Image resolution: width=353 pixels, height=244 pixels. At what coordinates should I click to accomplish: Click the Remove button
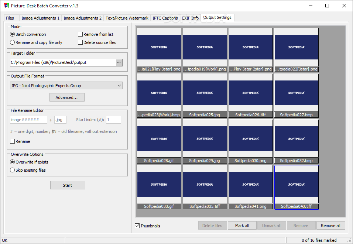[301, 226]
